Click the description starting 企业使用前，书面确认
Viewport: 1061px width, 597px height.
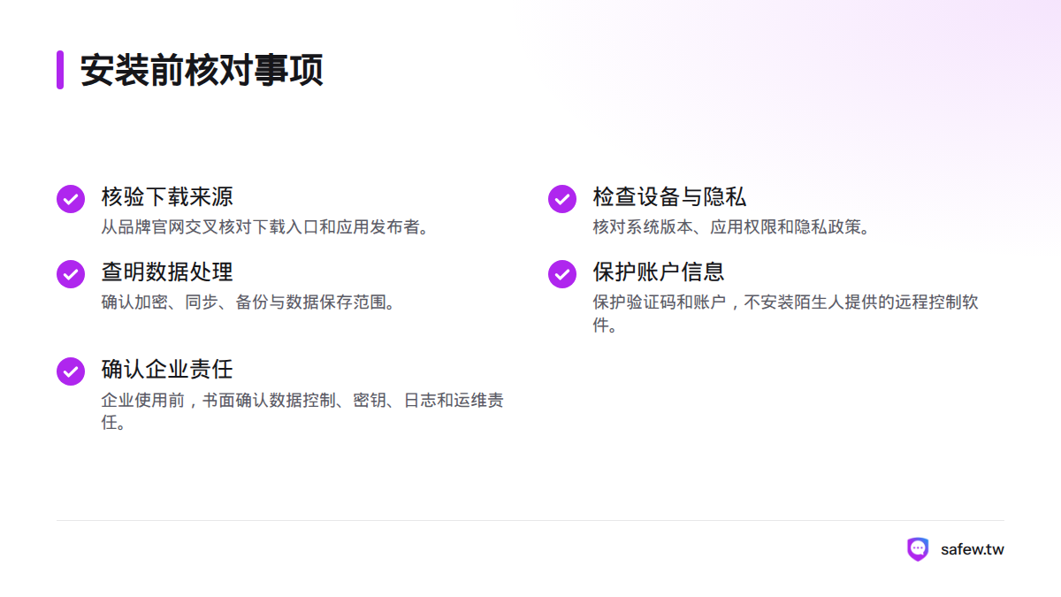tap(302, 411)
